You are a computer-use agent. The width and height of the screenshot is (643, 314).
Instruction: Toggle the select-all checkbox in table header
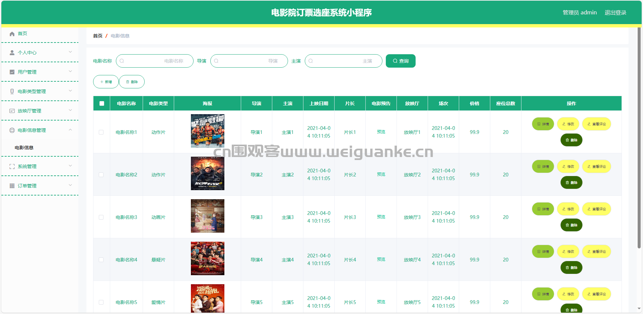tap(102, 103)
